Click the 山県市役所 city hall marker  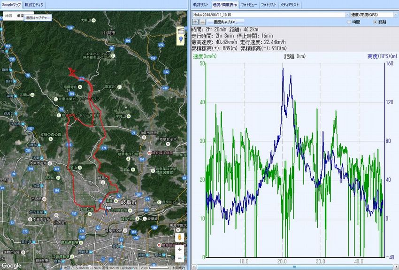coord(144,138)
